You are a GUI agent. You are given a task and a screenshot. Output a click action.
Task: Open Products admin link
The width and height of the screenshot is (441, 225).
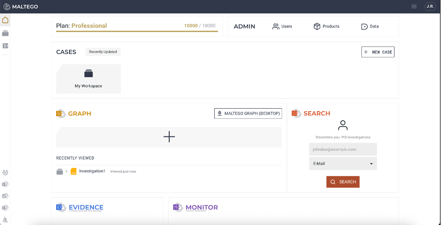(x=326, y=26)
